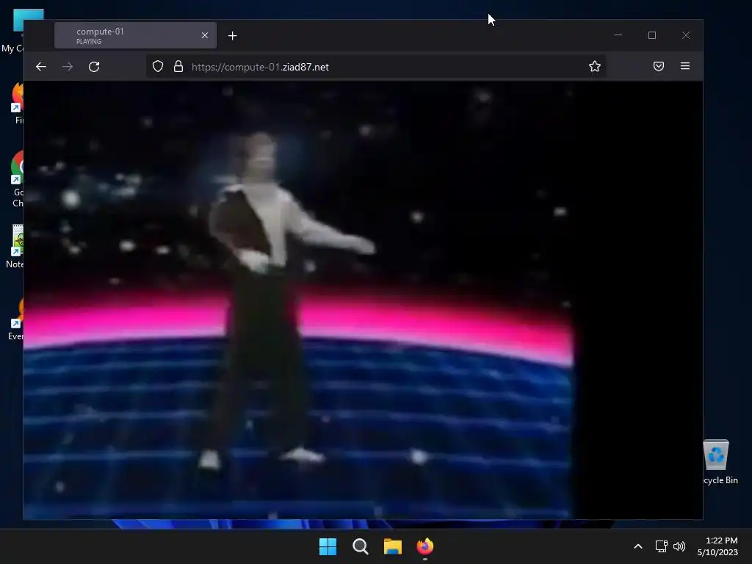This screenshot has width=752, height=564.
Task: Go back to the previous page
Action: tap(41, 67)
